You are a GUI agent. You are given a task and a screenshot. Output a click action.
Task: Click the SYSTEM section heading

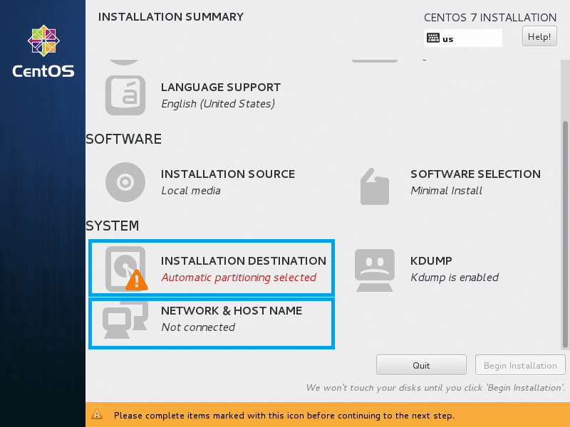coord(113,226)
